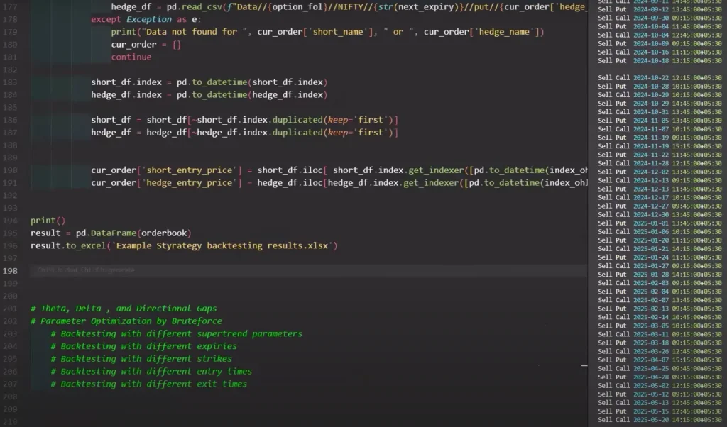Click comment '# Theta, Delta , and Directional Gaps'

(124, 309)
